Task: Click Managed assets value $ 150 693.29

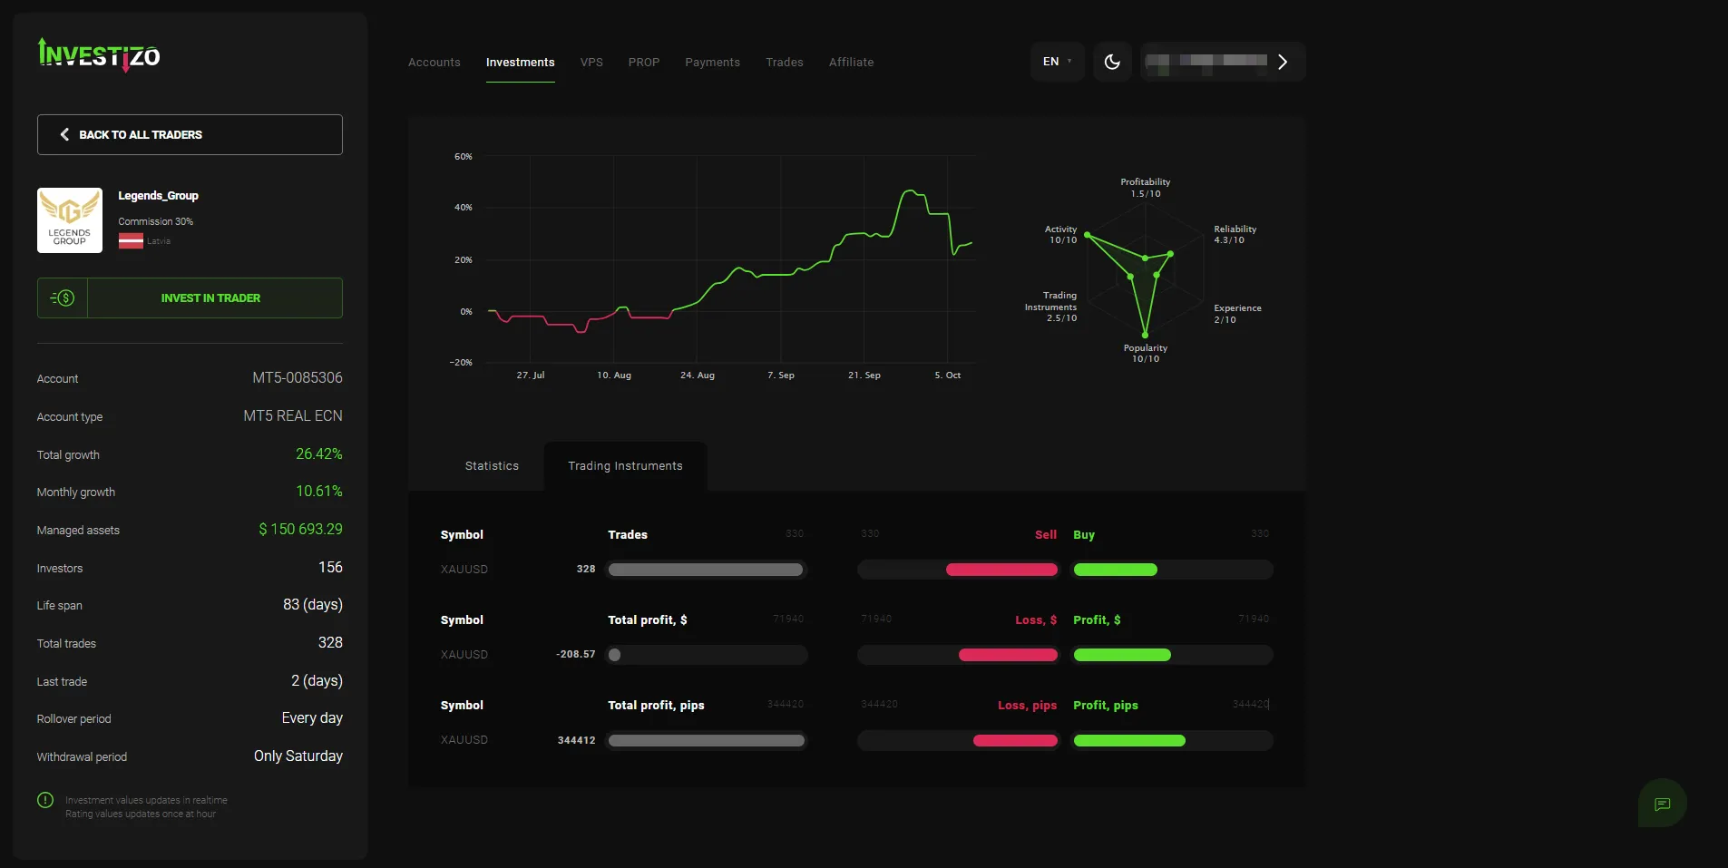Action: [x=301, y=530]
